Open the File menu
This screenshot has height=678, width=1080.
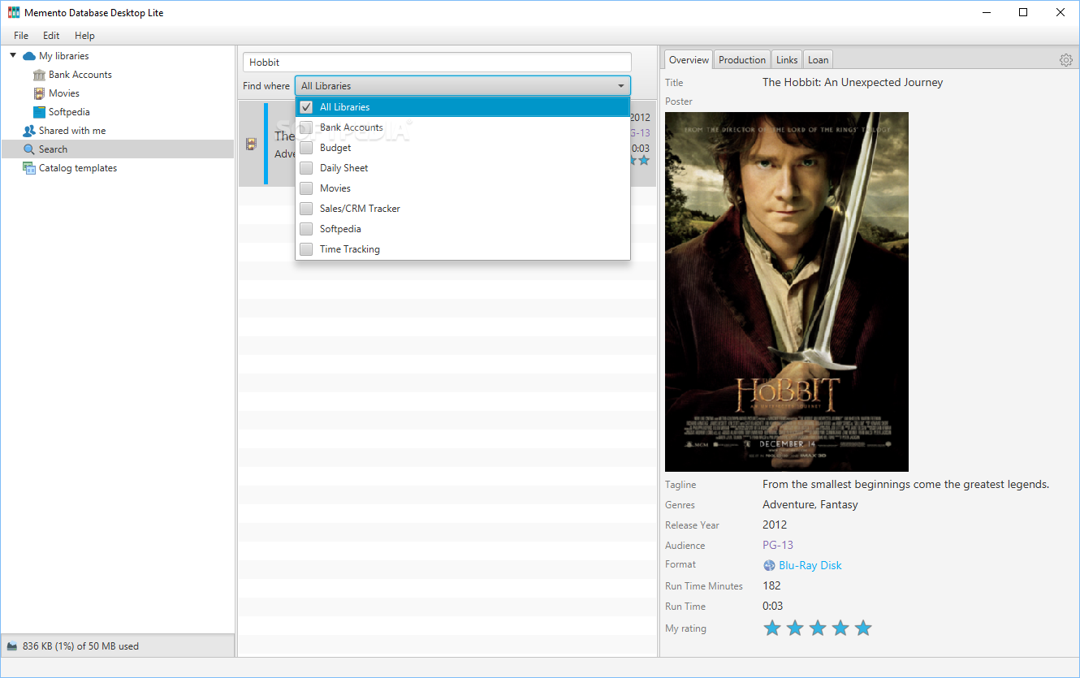(x=21, y=36)
